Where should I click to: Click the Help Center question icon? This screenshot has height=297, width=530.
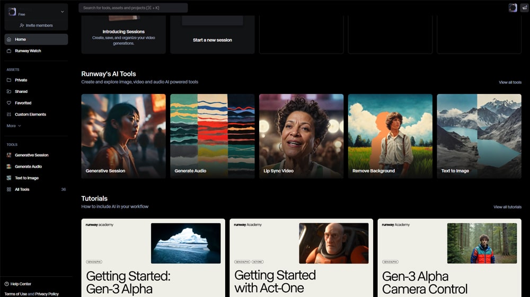coord(6,284)
